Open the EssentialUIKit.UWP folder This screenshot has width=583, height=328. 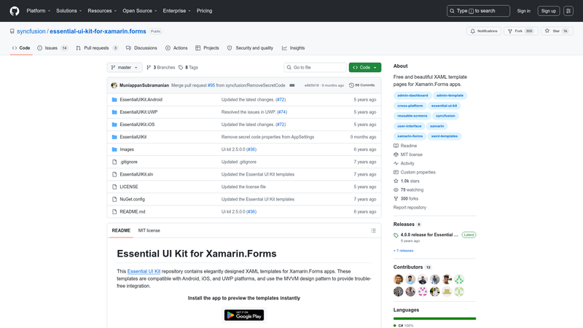point(138,112)
